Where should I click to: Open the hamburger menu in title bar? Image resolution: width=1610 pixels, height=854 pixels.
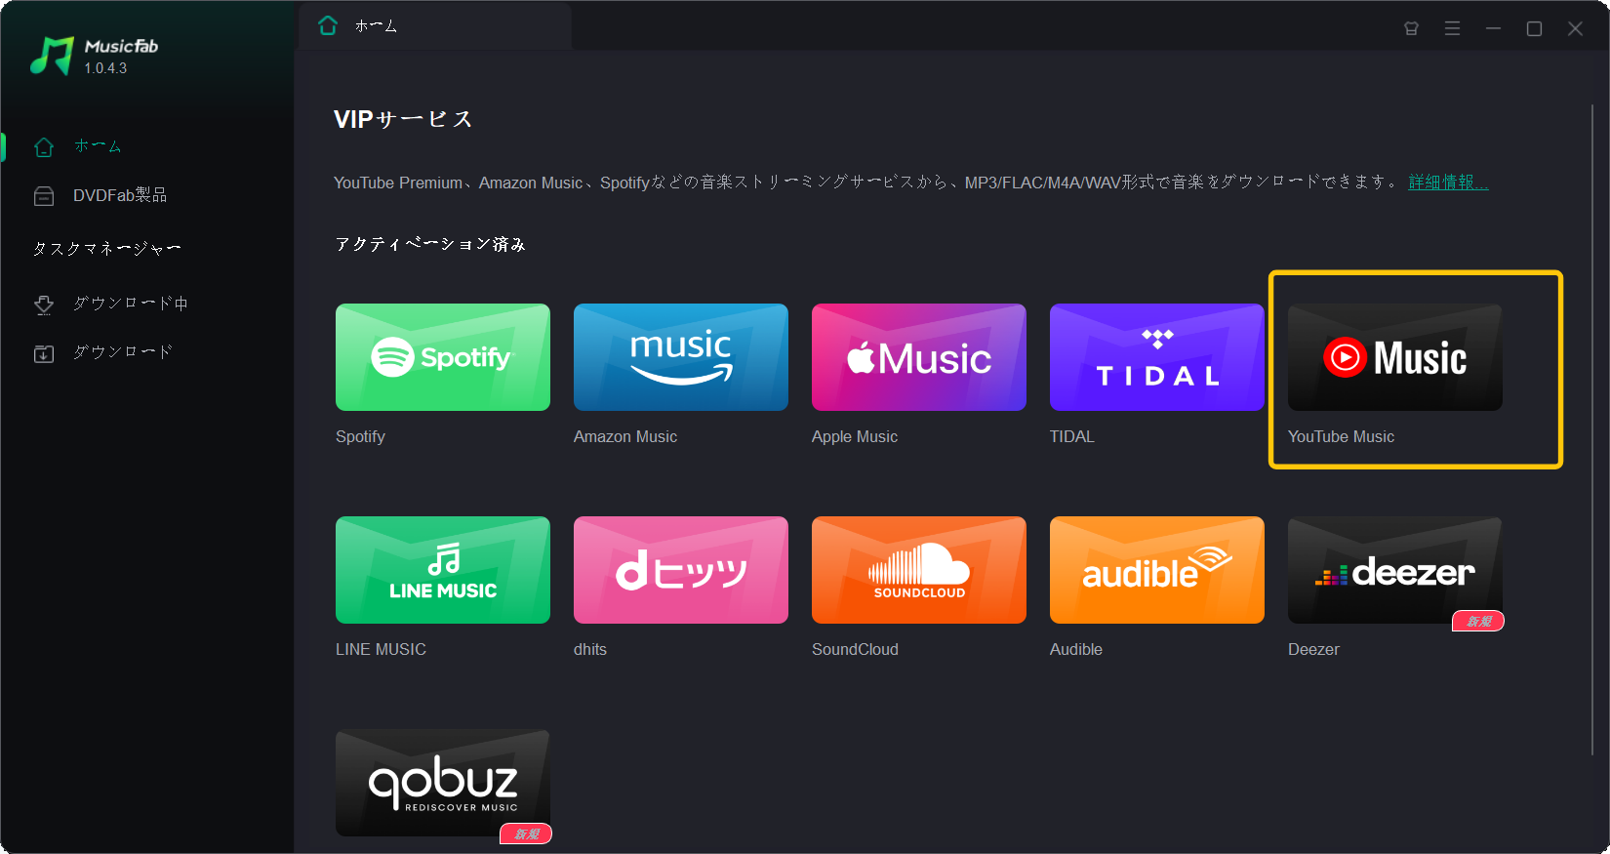pos(1452,29)
